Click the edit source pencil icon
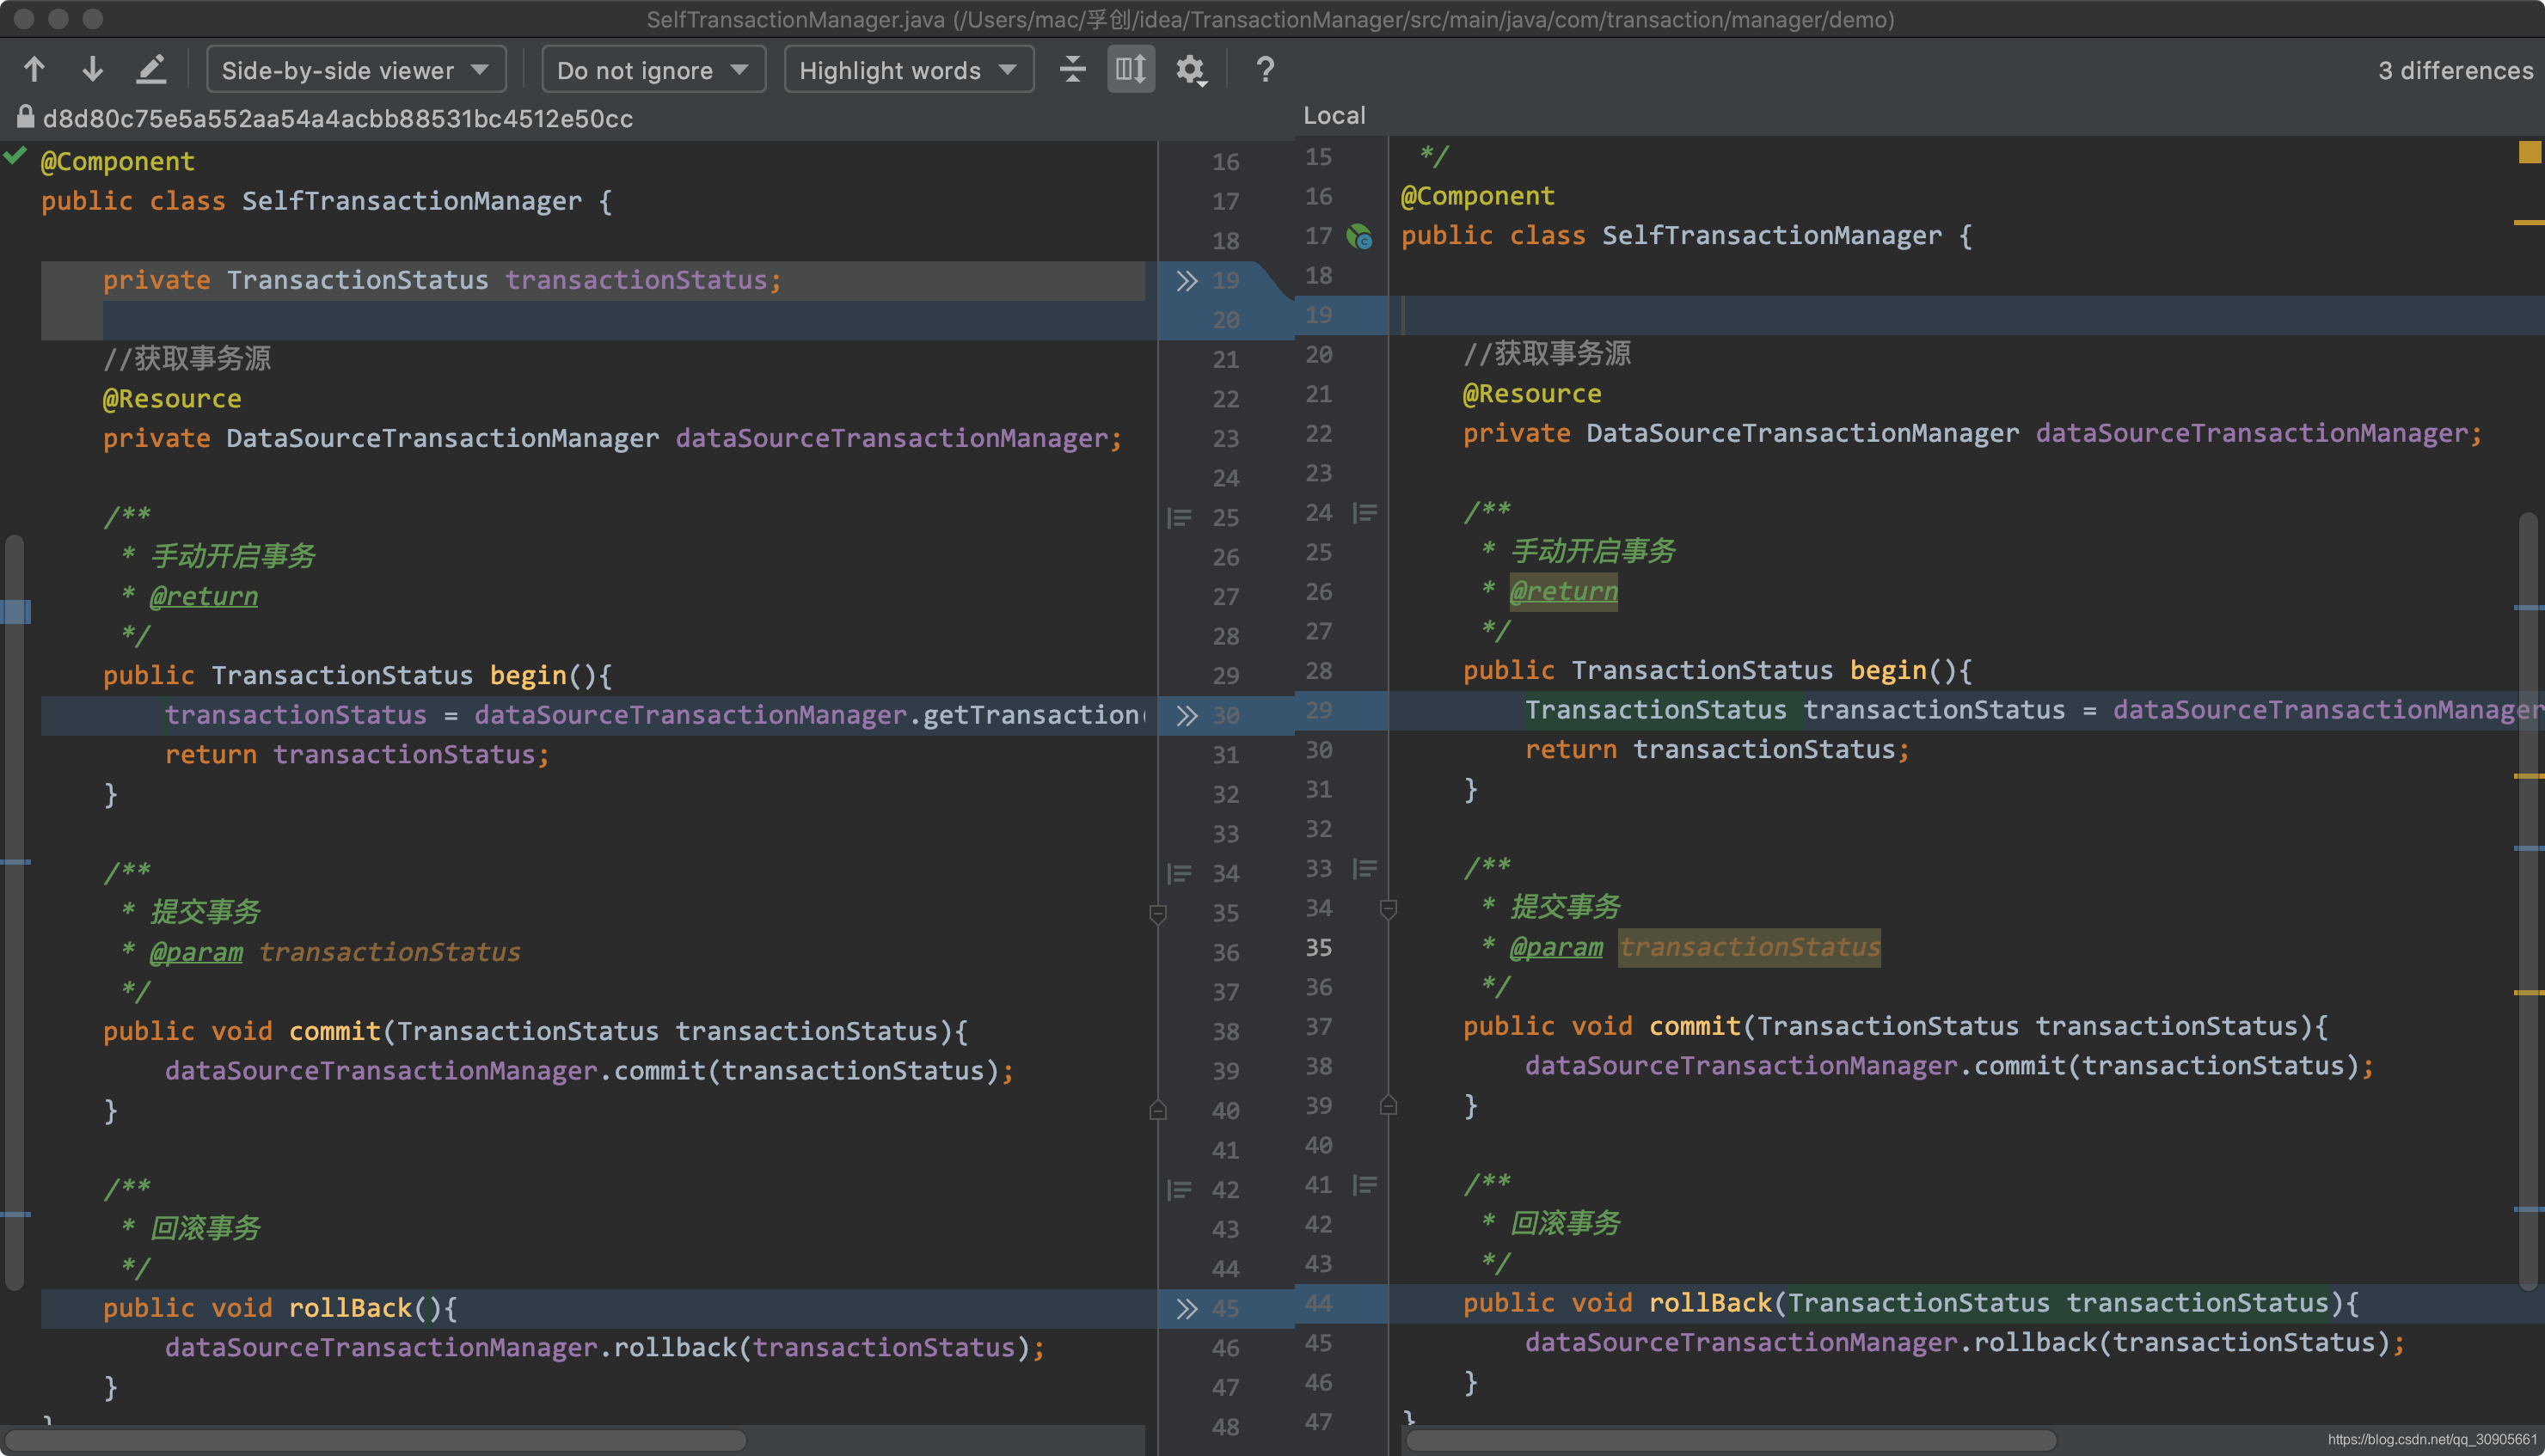 (151, 70)
